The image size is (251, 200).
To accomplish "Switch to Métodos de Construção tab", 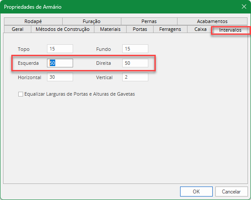I will pyautogui.click(x=63, y=29).
